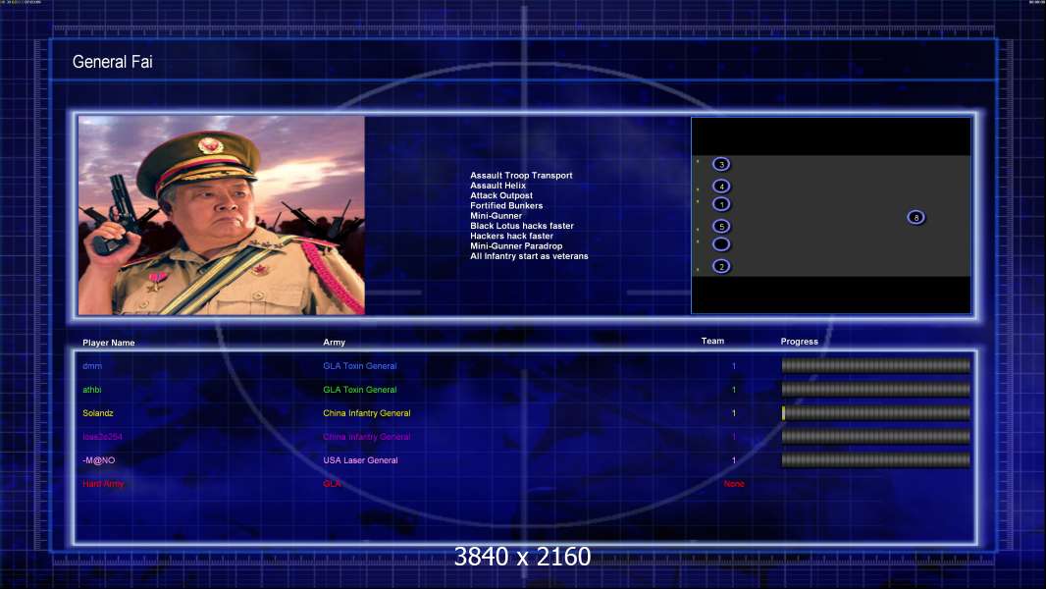Click China Infantry General in Solandz row

tap(367, 413)
